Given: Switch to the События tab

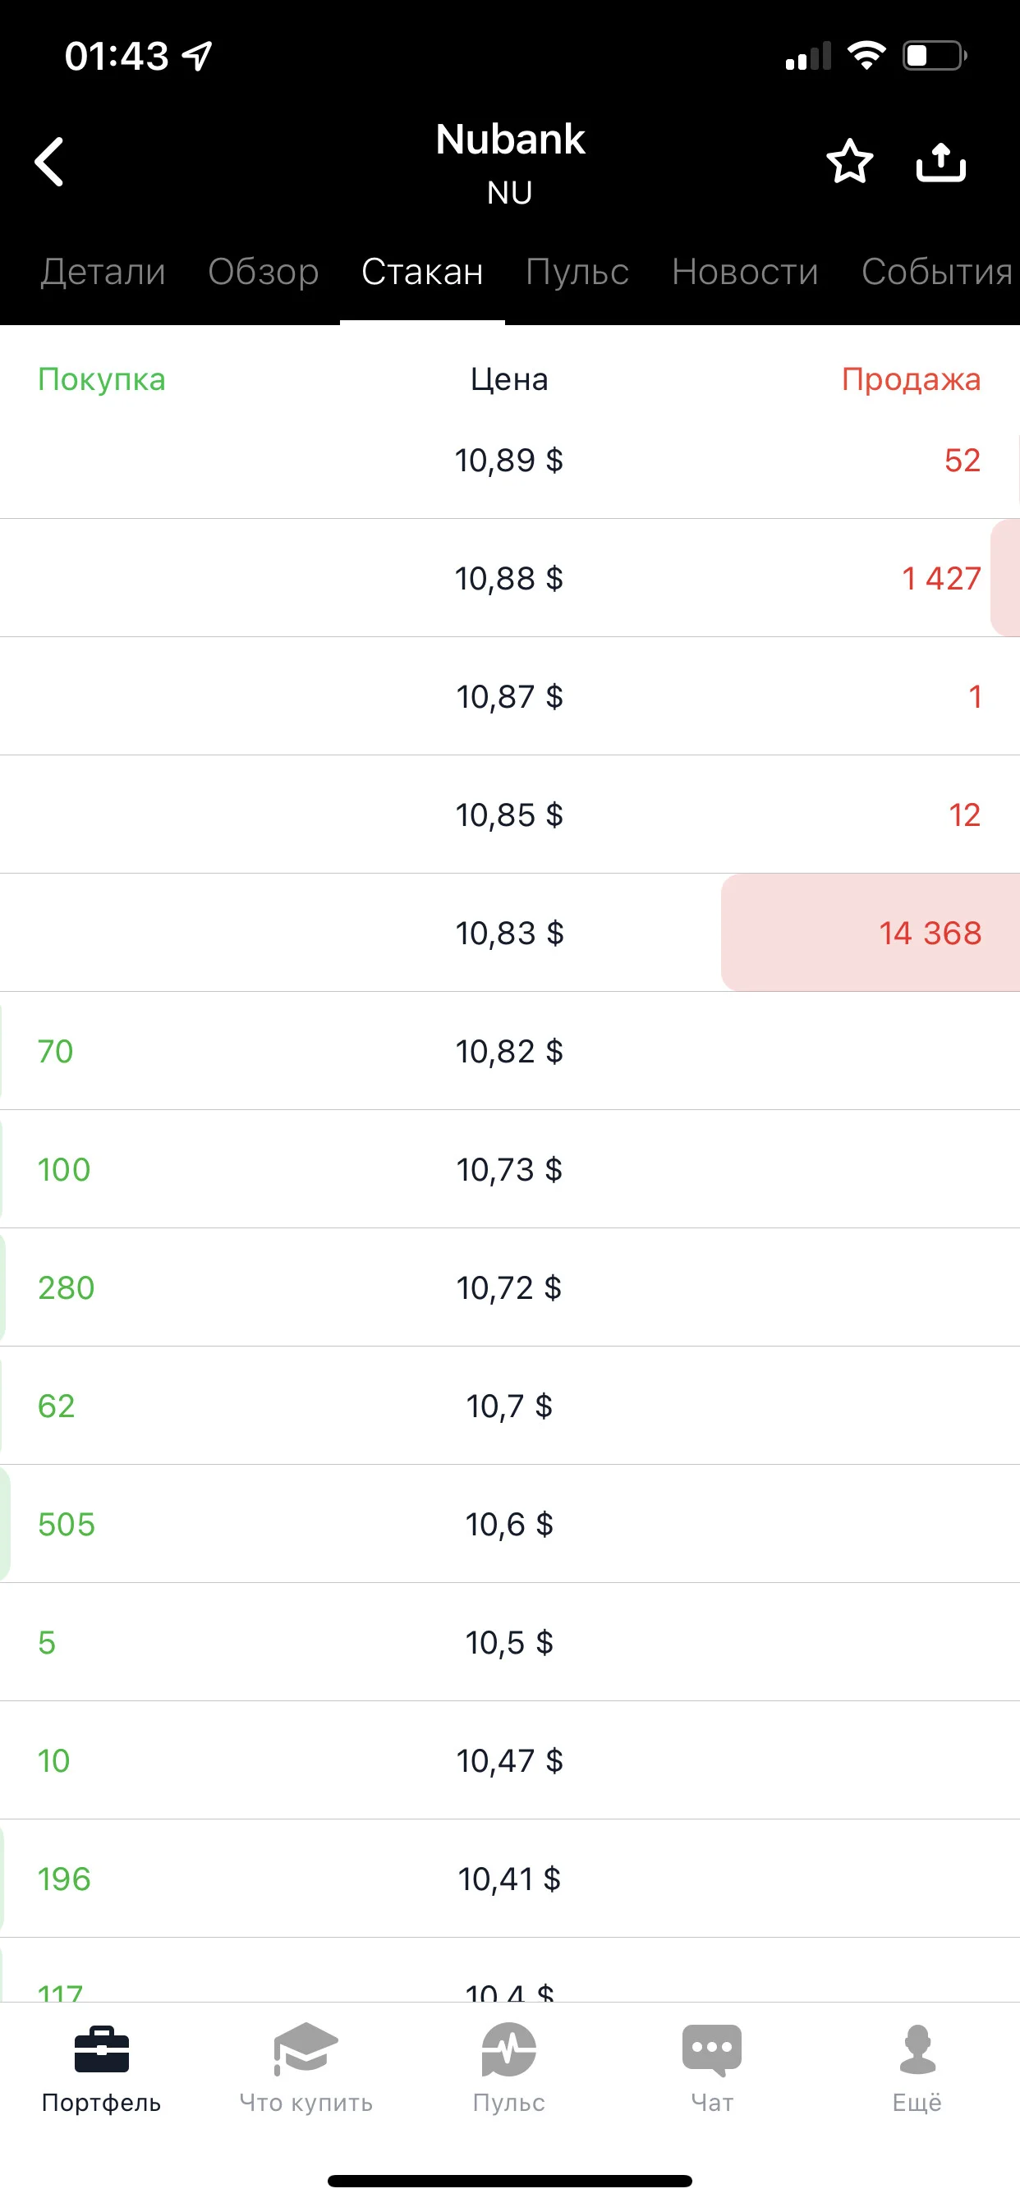Looking at the screenshot, I should 938,272.
